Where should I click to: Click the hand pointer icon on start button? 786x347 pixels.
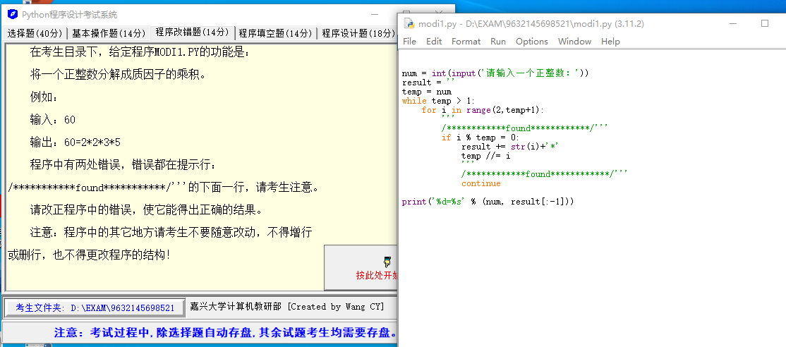[387, 262]
